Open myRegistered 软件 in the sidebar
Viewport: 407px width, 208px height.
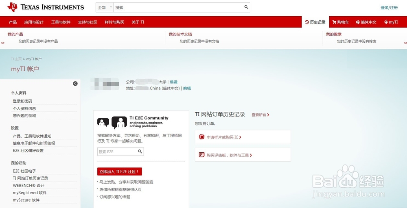30,193
